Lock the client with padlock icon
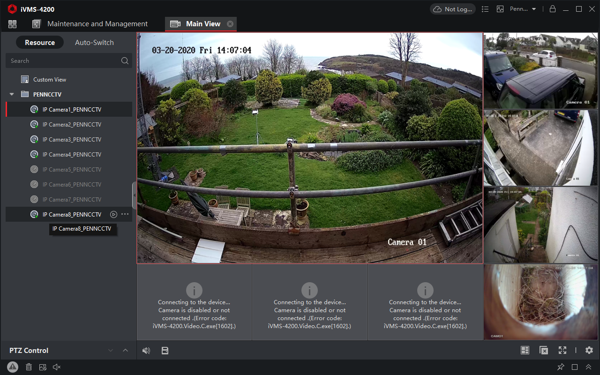 (553, 9)
